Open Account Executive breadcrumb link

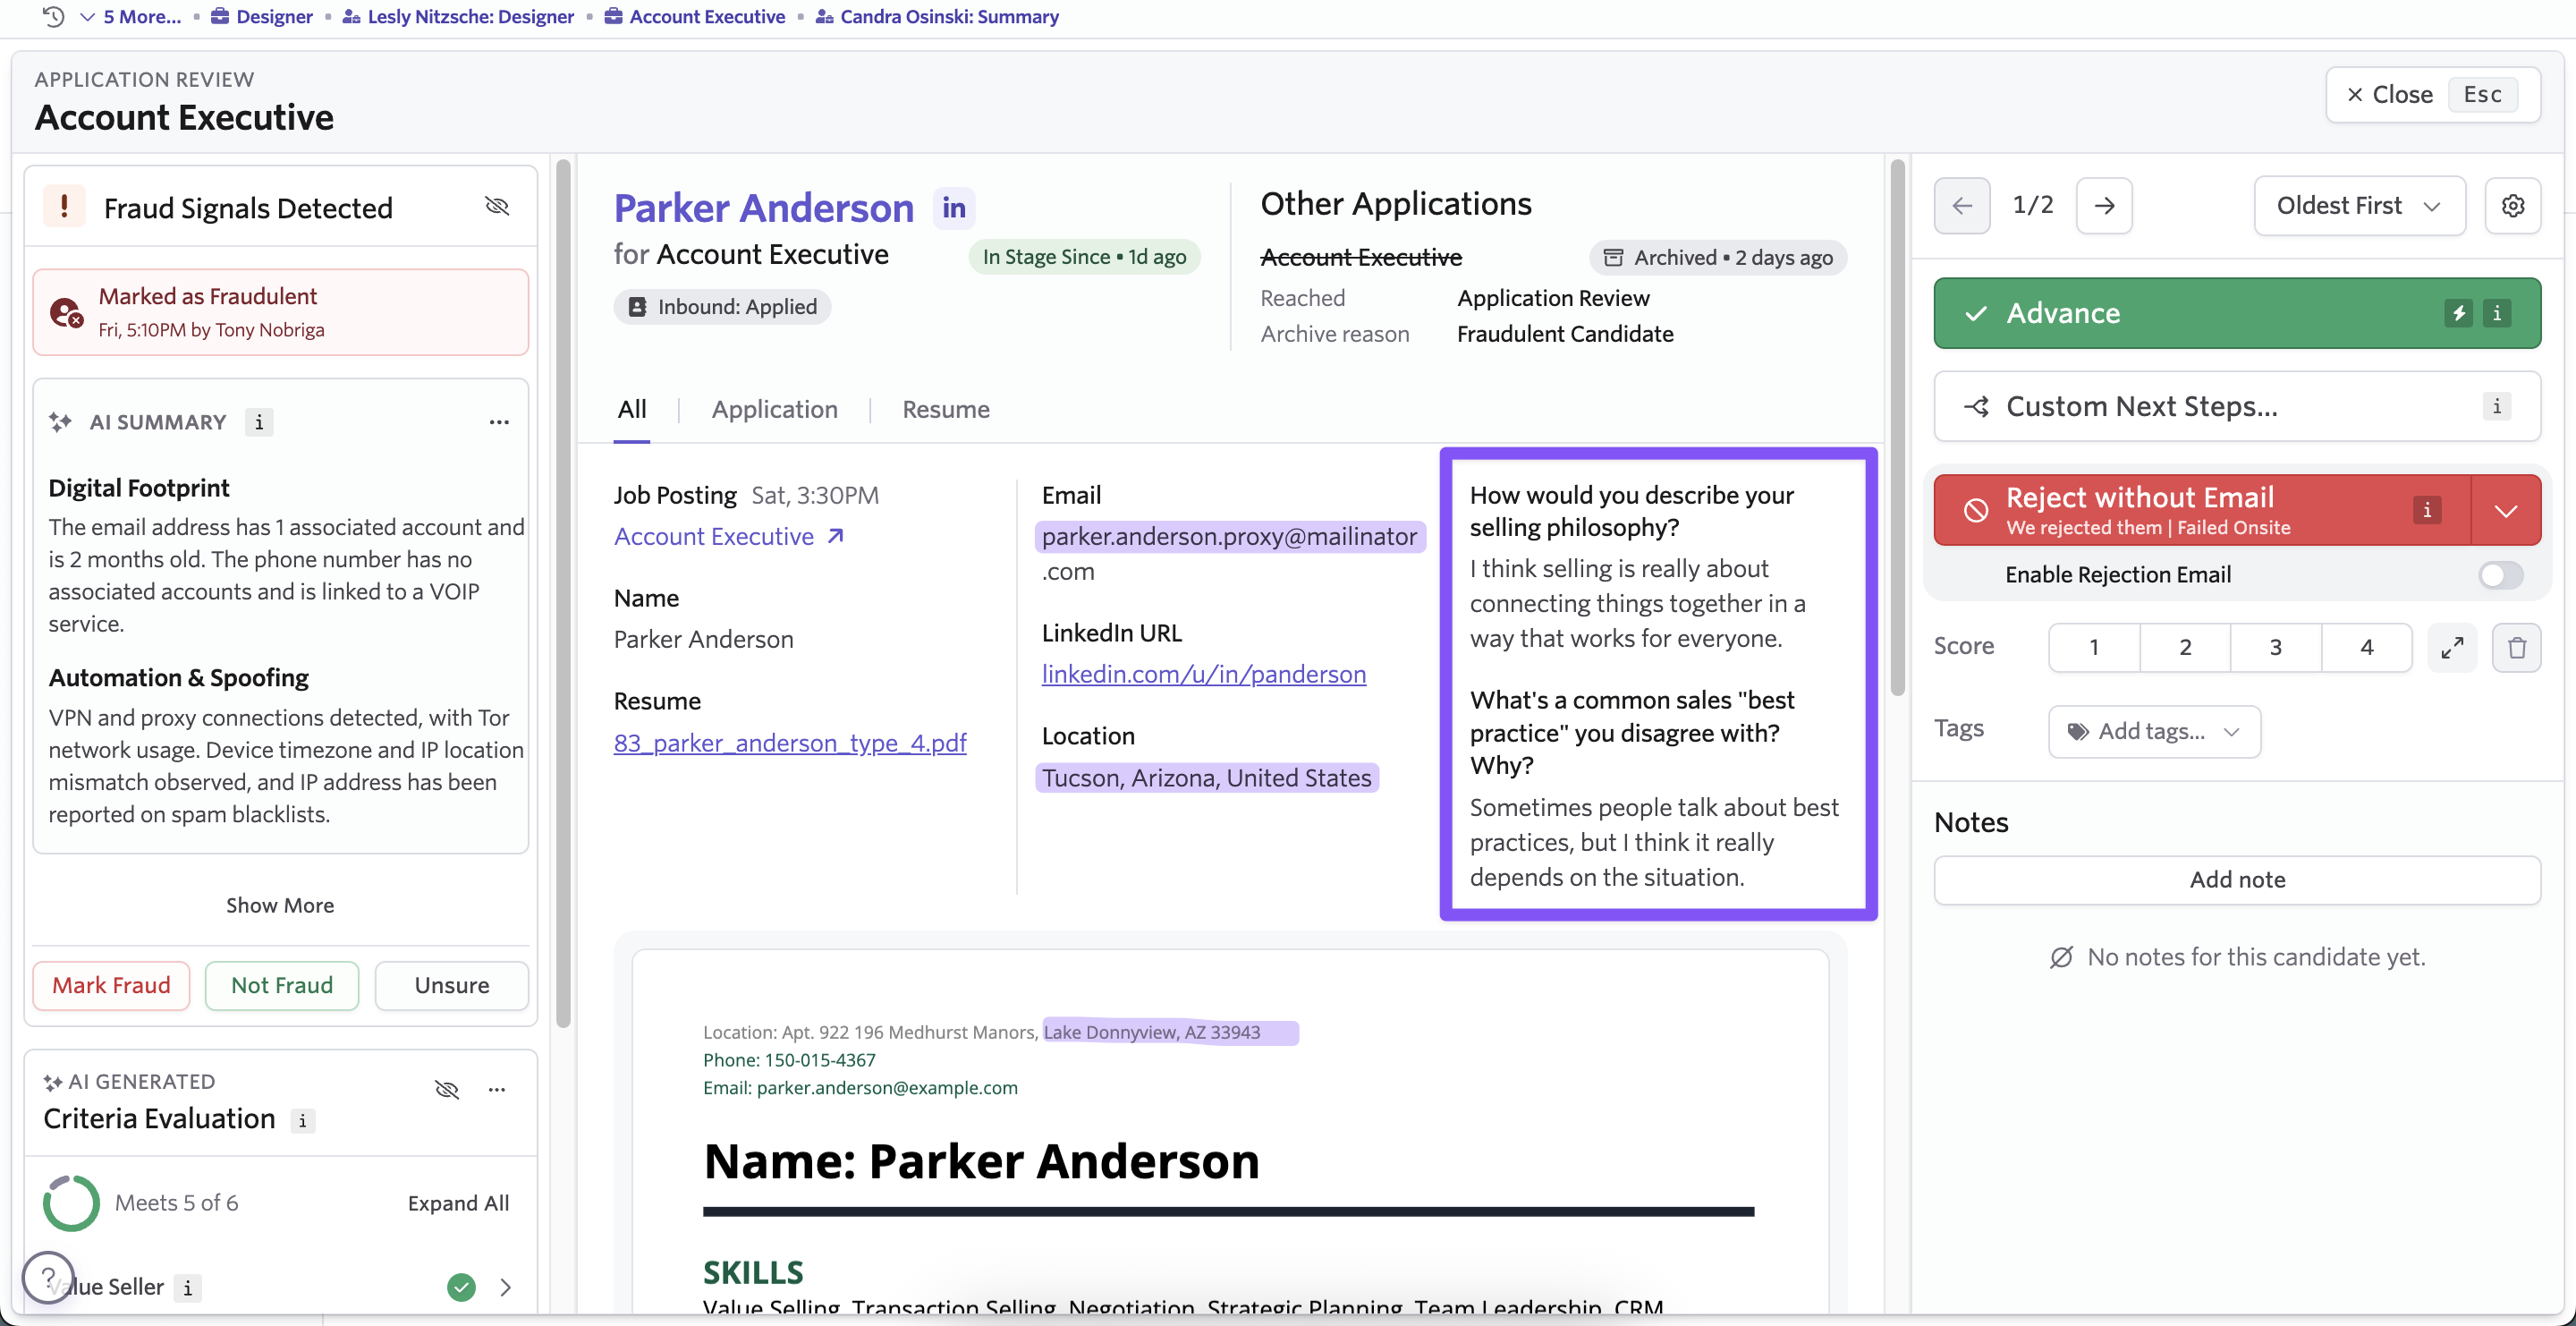coord(695,16)
